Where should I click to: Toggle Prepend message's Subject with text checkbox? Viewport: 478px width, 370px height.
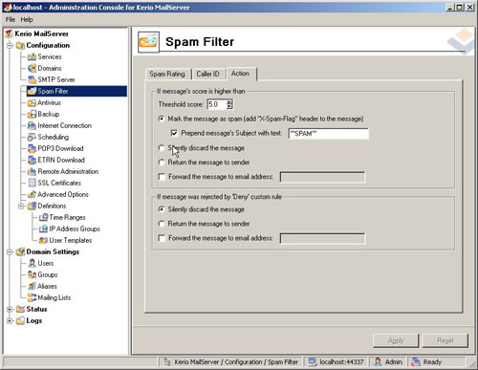(174, 133)
